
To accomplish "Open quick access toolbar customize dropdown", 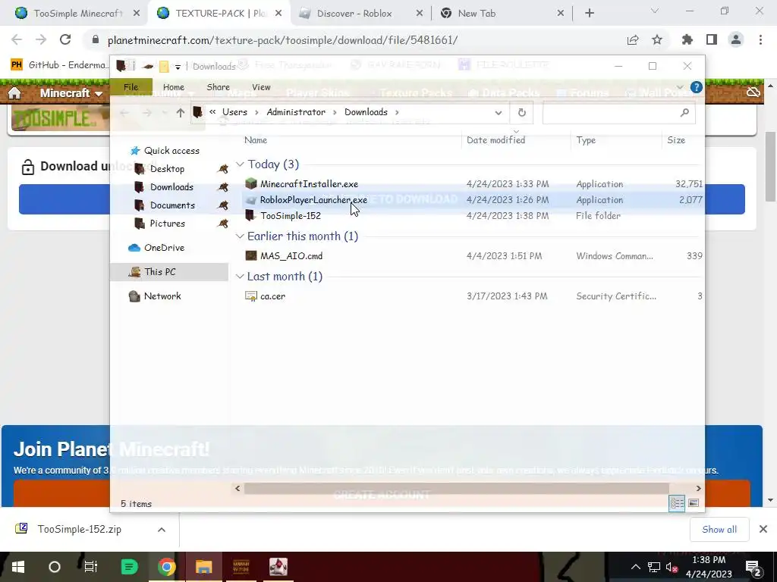I will (178, 67).
